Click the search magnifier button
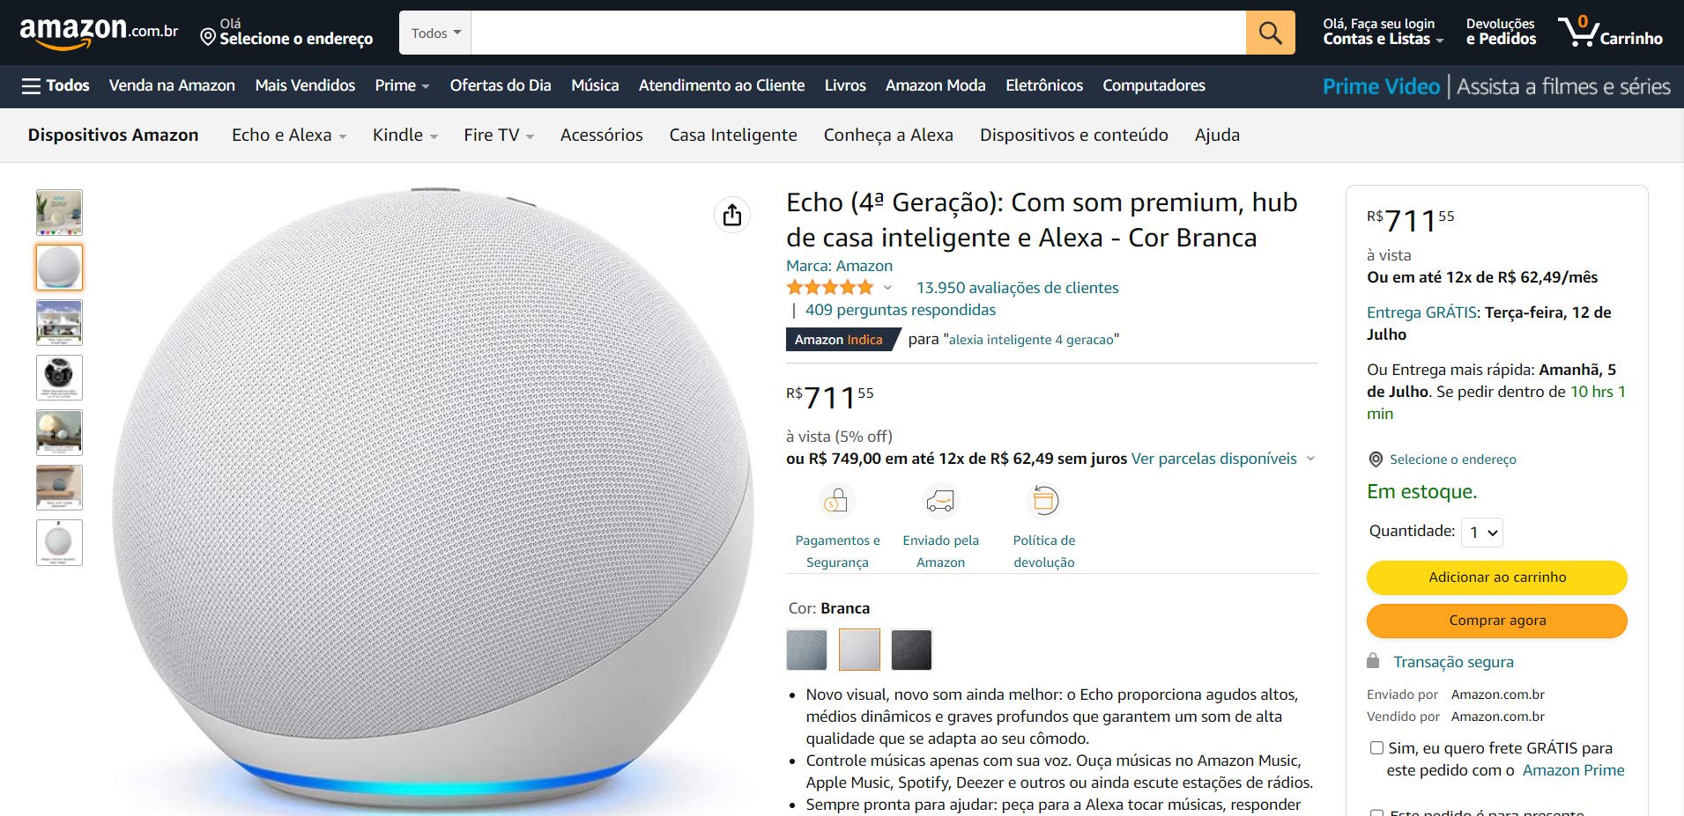 [x=1270, y=33]
